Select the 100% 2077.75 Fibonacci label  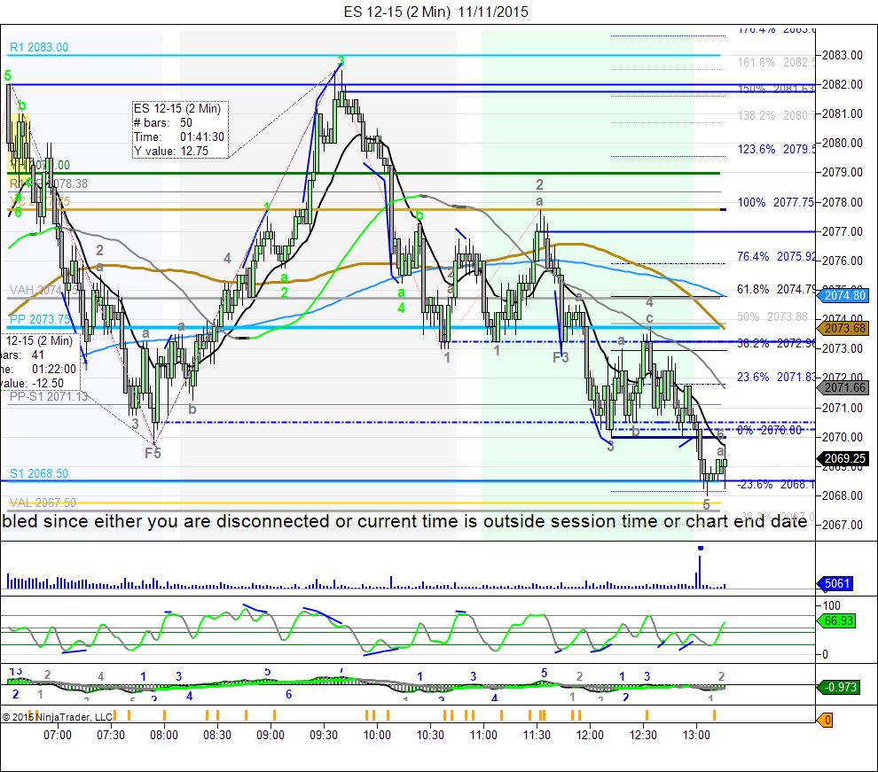coord(775,202)
